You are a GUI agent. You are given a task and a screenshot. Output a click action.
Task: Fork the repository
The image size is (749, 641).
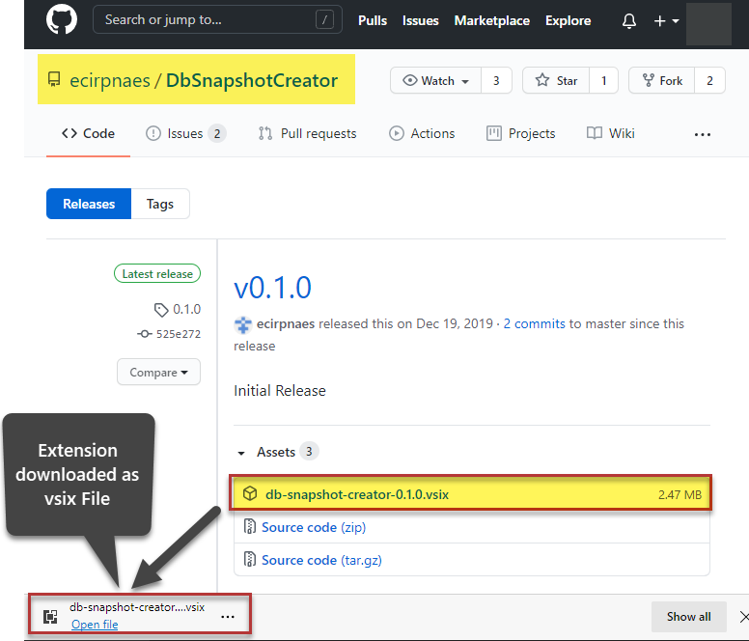662,81
